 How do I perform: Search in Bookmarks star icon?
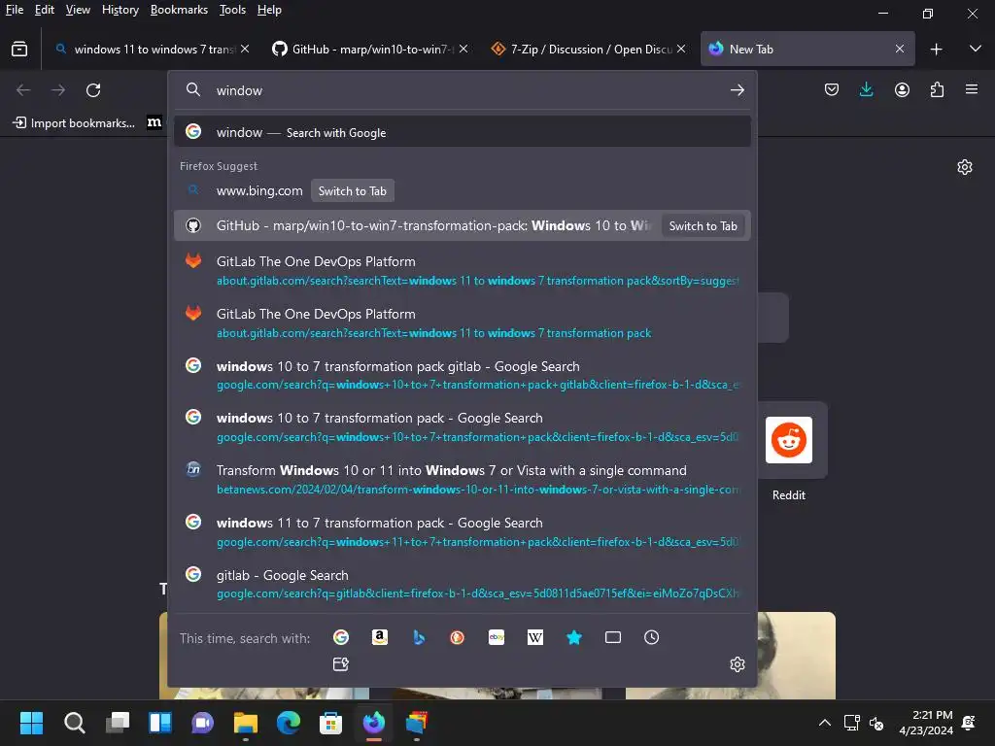(x=574, y=637)
